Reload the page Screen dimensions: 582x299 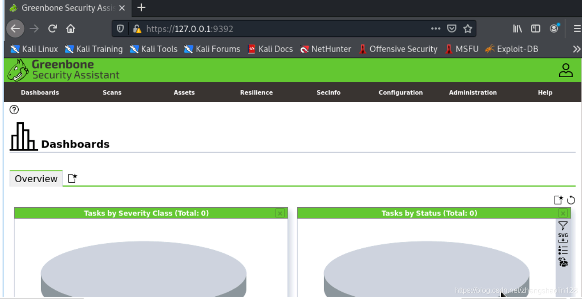(x=52, y=29)
